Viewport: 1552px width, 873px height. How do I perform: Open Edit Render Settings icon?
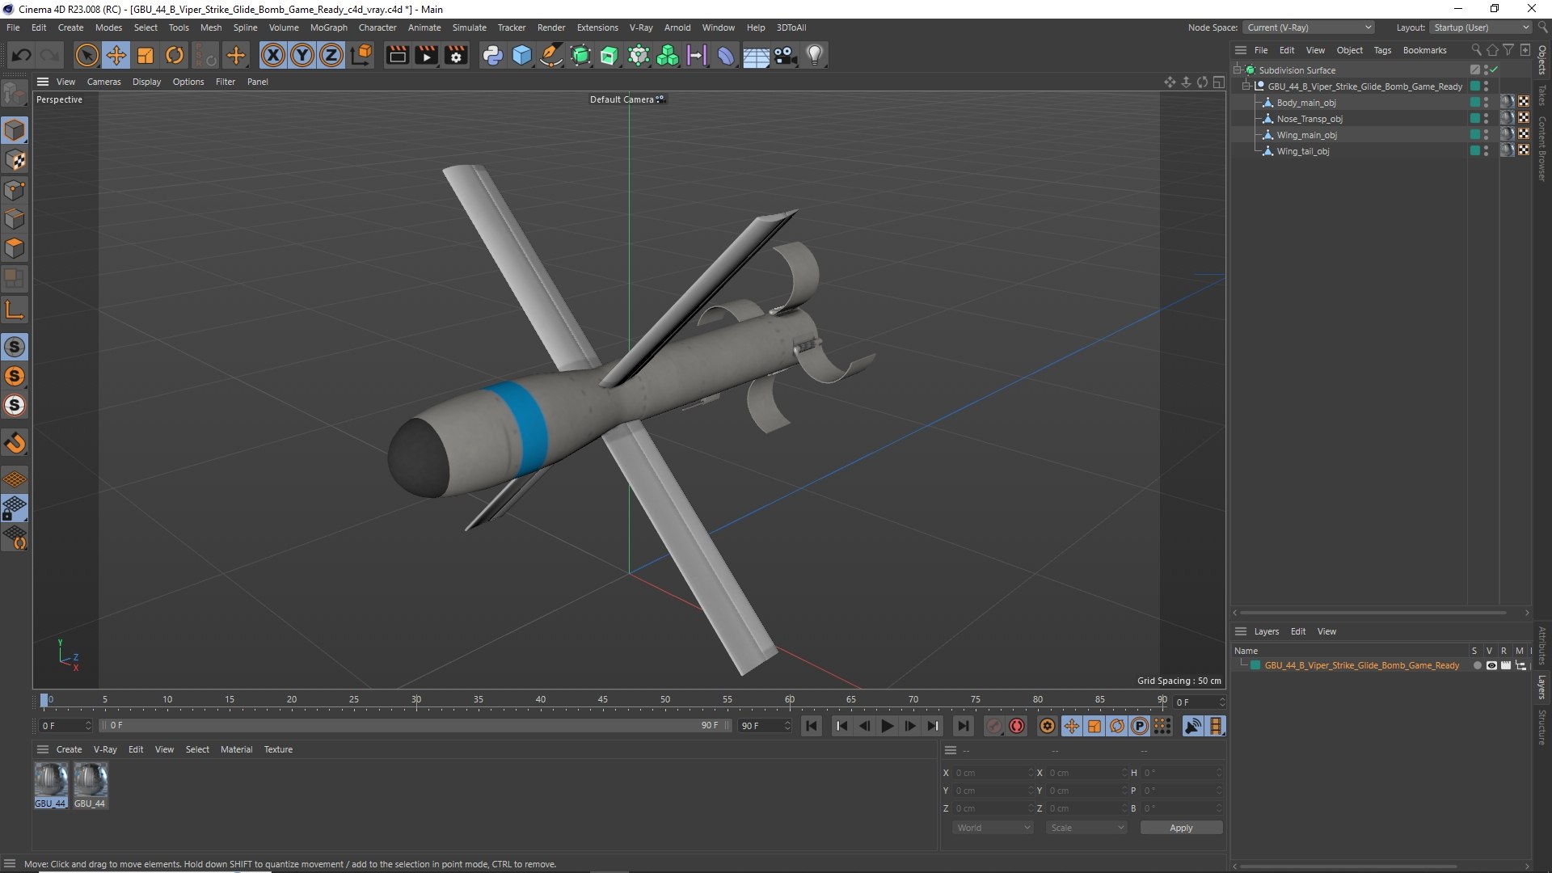point(456,55)
